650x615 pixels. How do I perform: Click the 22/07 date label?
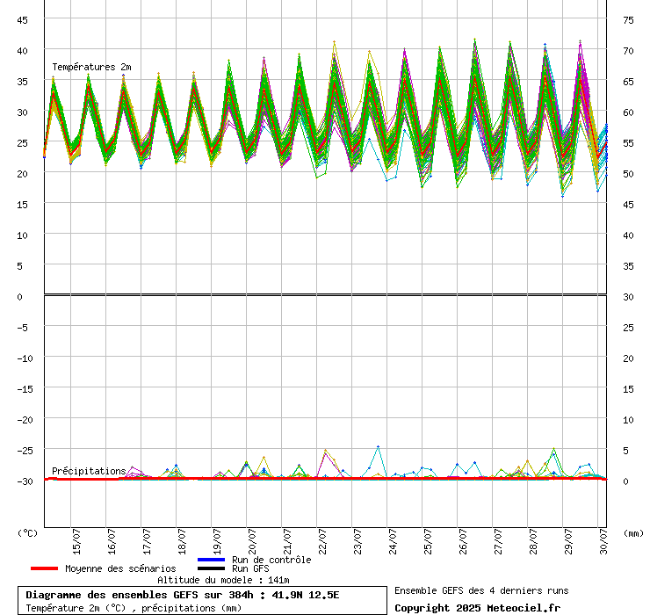click(322, 541)
